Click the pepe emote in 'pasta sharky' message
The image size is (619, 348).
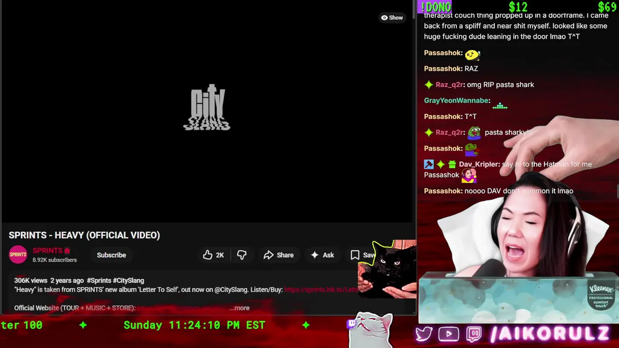(x=474, y=132)
